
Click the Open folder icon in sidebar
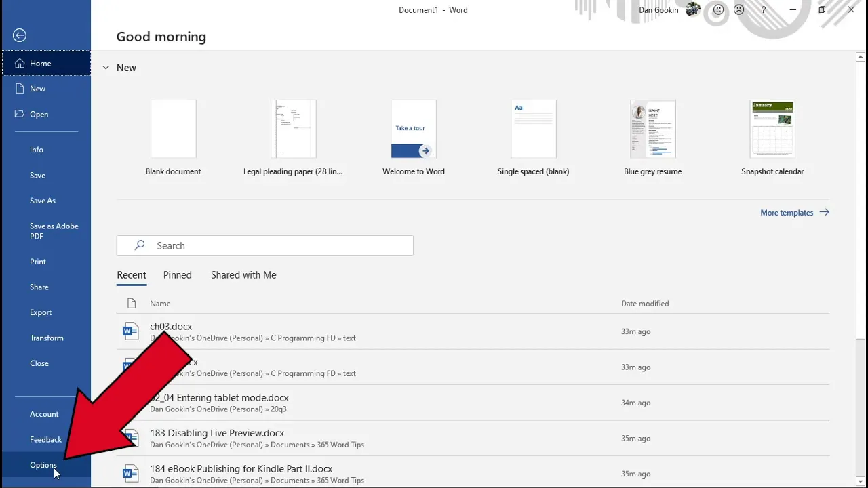(20, 114)
